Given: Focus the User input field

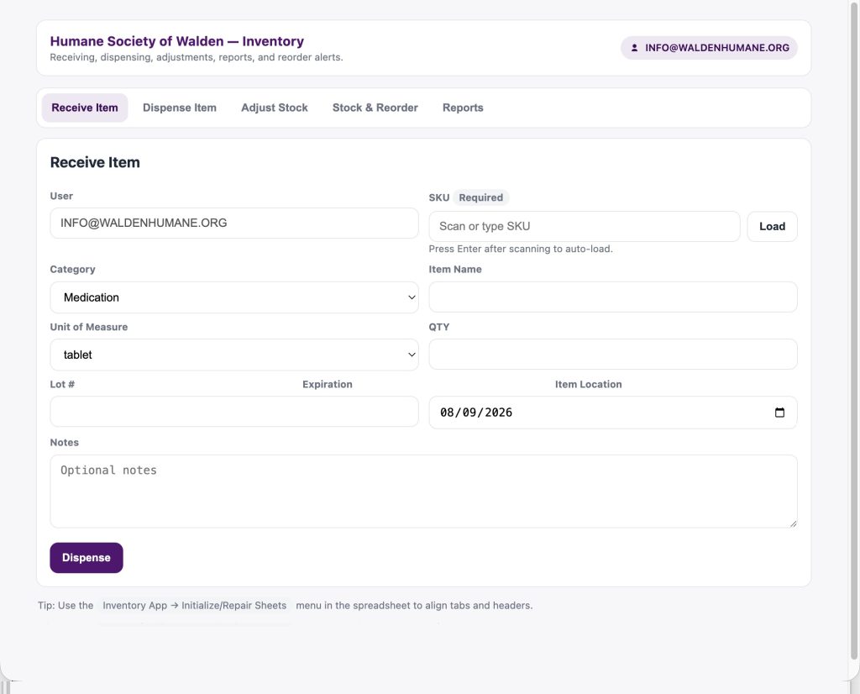Looking at the screenshot, I should [x=234, y=223].
